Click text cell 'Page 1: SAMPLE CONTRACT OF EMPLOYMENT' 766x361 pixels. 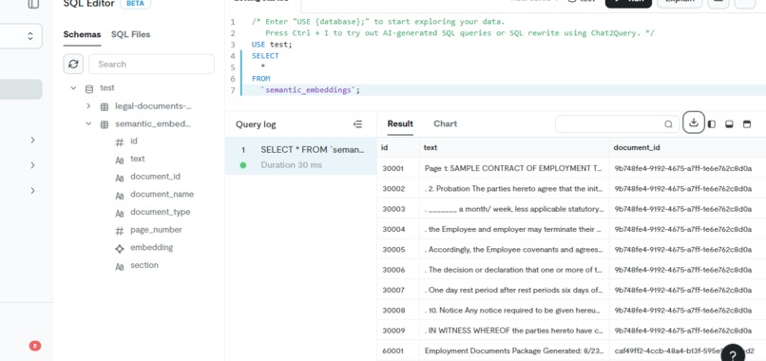tap(514, 168)
